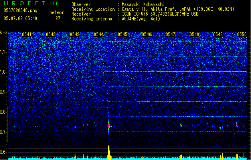This screenshot has width=251, height=160.
Task: Click the 0547 time marker
Action: coord(170,34)
